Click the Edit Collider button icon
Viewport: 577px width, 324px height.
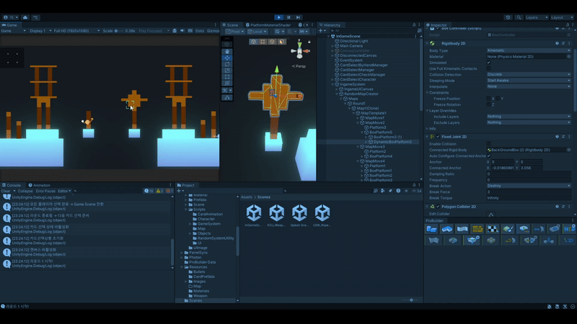(491, 215)
